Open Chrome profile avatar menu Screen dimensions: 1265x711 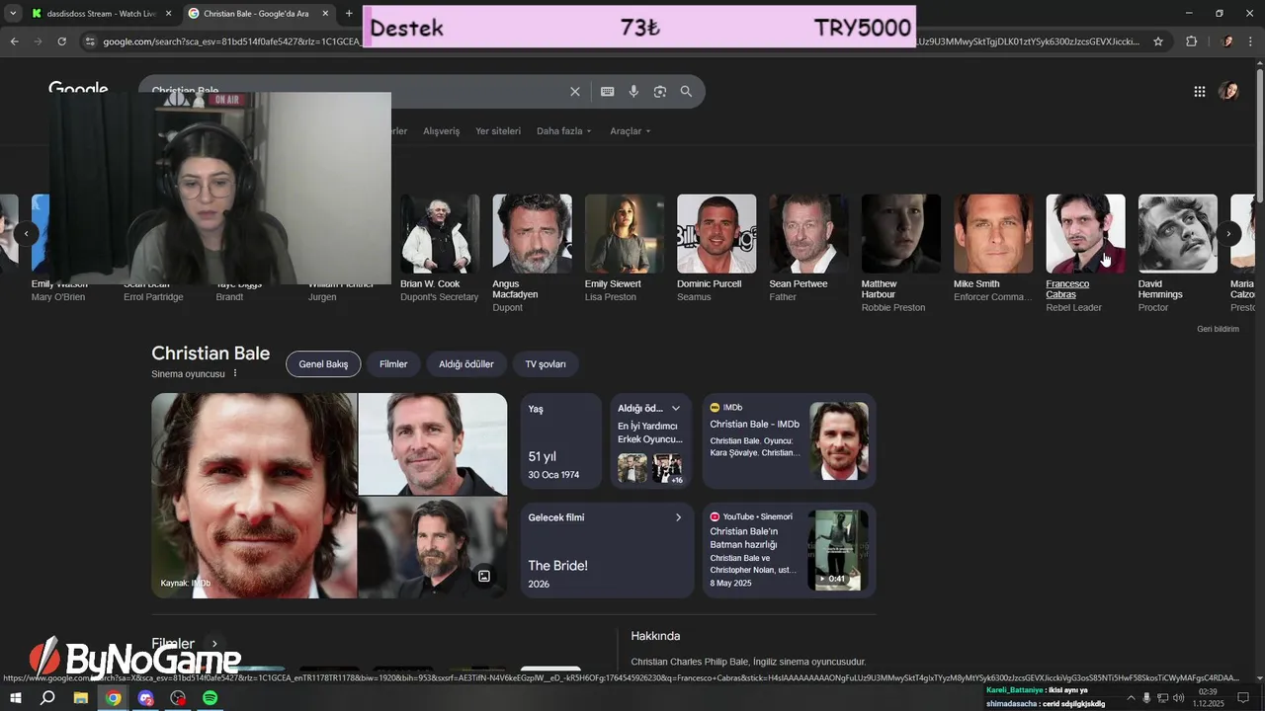point(1227,41)
